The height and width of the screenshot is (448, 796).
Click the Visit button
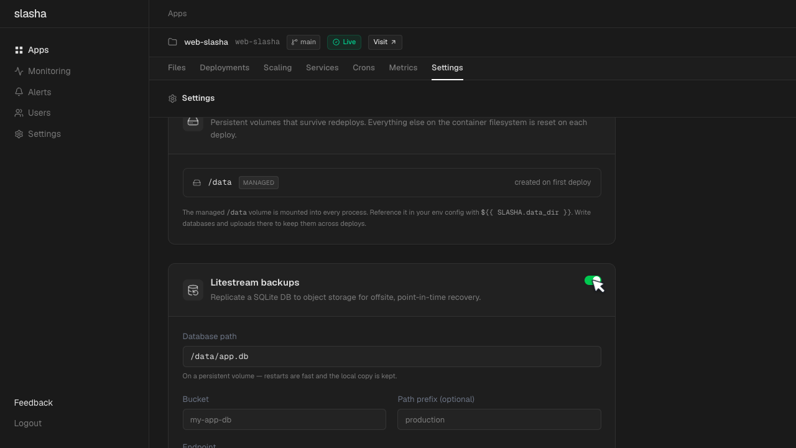pyautogui.click(x=385, y=42)
